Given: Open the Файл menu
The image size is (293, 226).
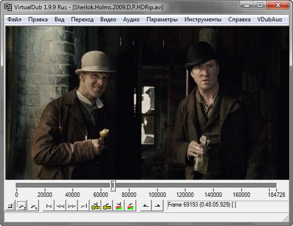Looking at the screenshot, I should [x=14, y=19].
